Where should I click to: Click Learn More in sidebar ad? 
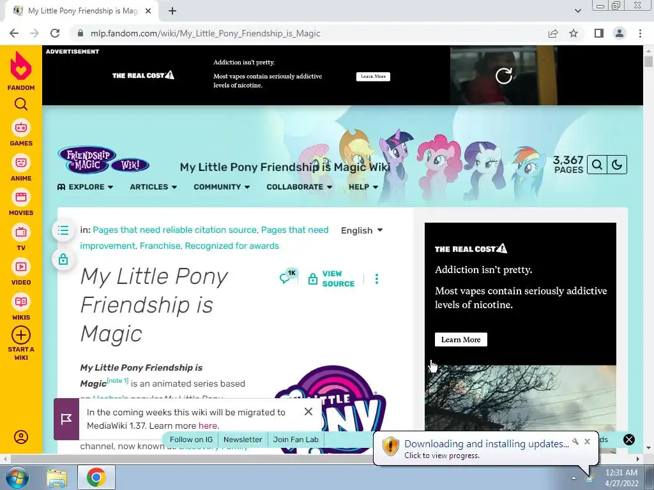[461, 339]
